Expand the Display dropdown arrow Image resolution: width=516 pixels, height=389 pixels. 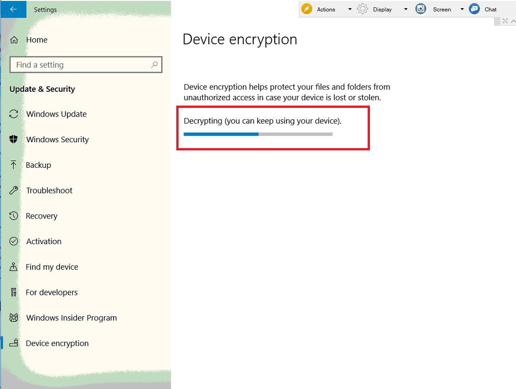[x=406, y=9]
